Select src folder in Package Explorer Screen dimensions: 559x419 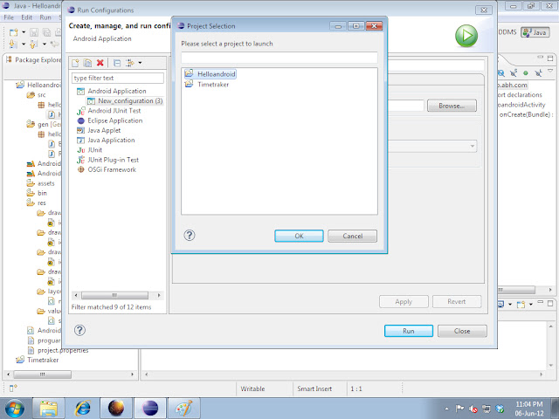point(37,95)
